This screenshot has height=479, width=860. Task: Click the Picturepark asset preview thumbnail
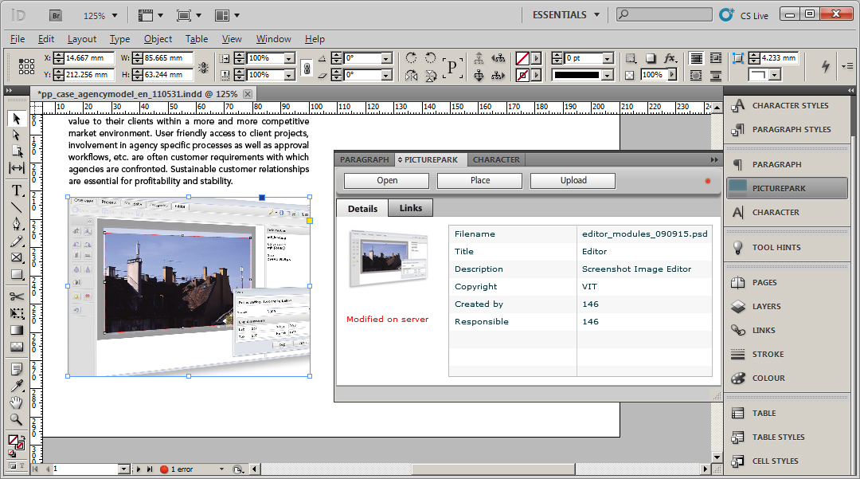tap(389, 258)
